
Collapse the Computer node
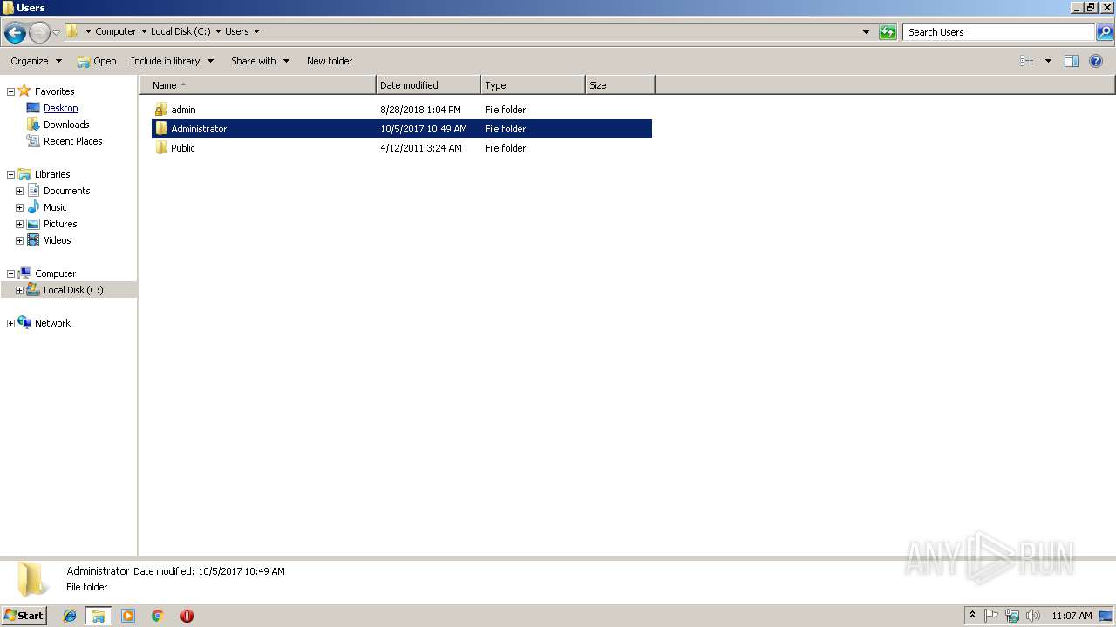10,273
